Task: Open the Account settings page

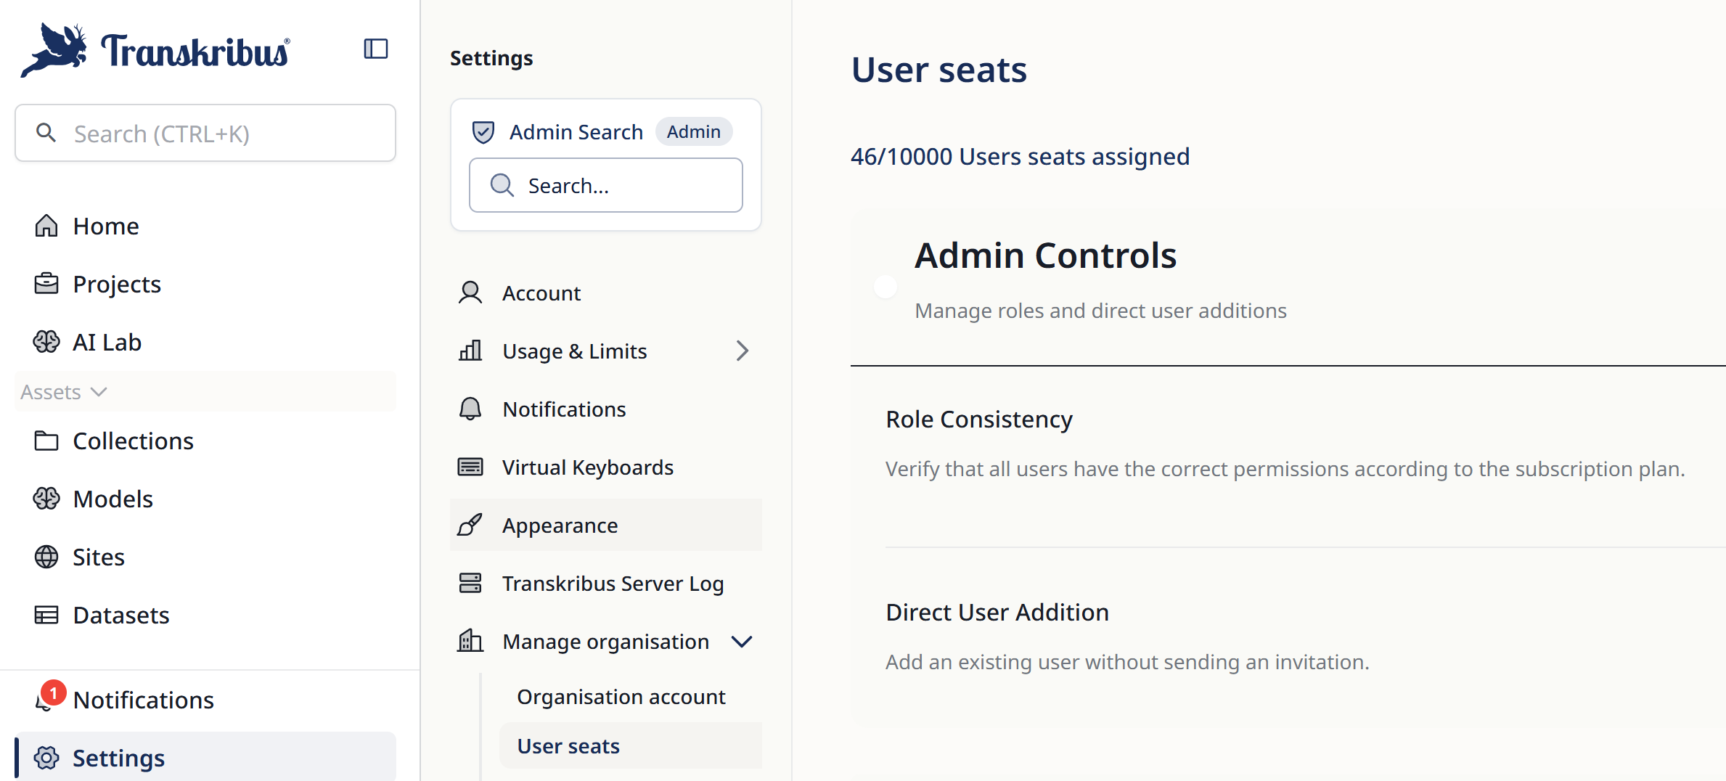Action: [541, 293]
